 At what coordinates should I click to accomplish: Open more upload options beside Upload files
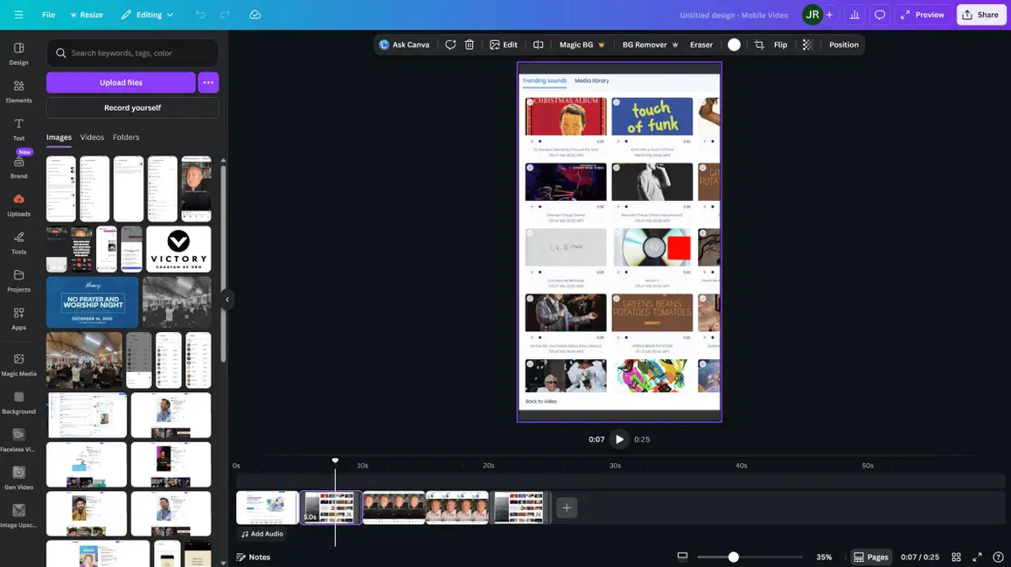coord(208,82)
